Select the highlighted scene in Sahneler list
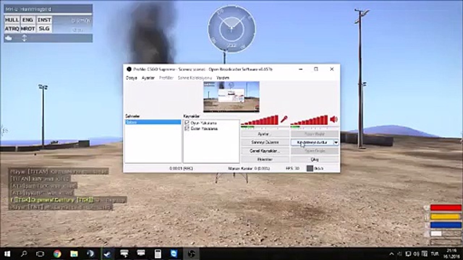463x260 pixels. click(153, 122)
